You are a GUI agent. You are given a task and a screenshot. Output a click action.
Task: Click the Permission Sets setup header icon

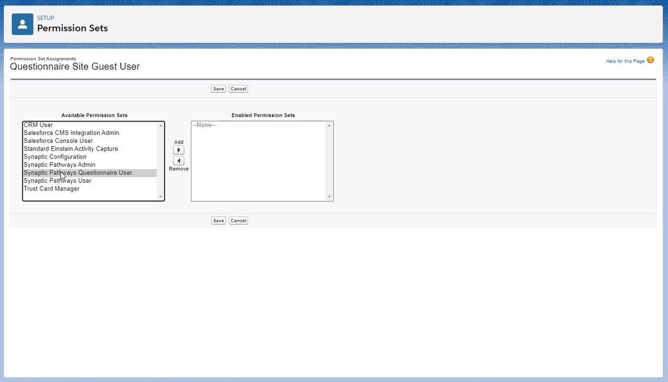(22, 24)
